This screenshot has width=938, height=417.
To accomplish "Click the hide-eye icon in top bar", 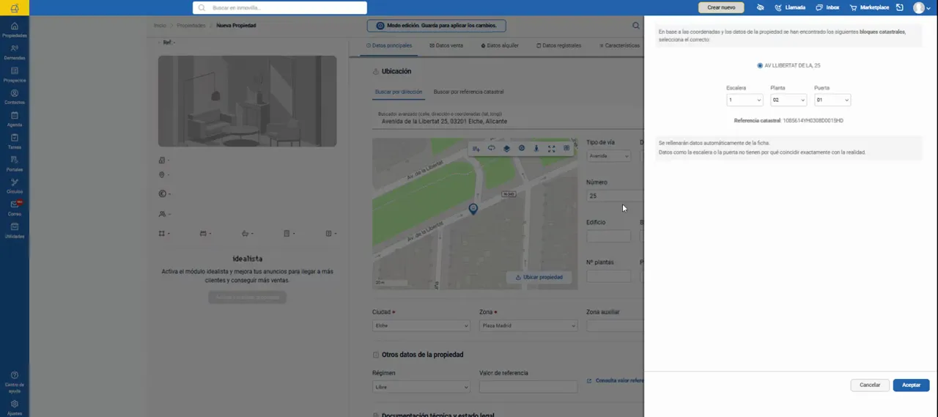I will [x=760, y=7].
